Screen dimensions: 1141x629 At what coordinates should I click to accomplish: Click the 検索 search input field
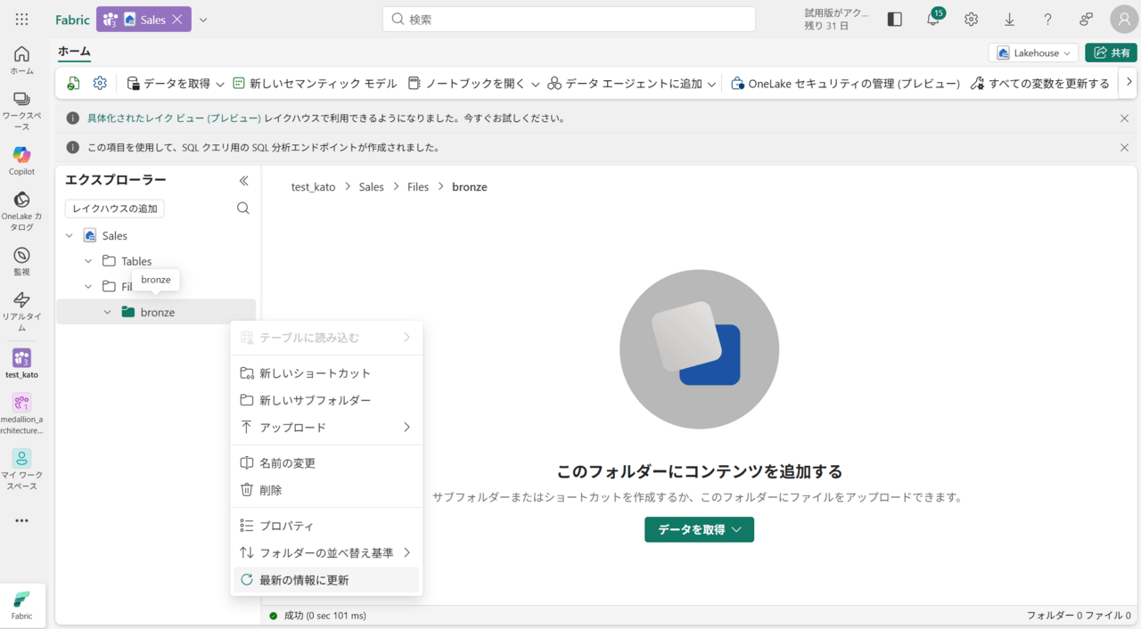pyautogui.click(x=569, y=19)
